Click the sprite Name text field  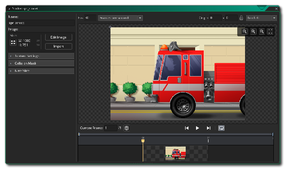point(41,23)
